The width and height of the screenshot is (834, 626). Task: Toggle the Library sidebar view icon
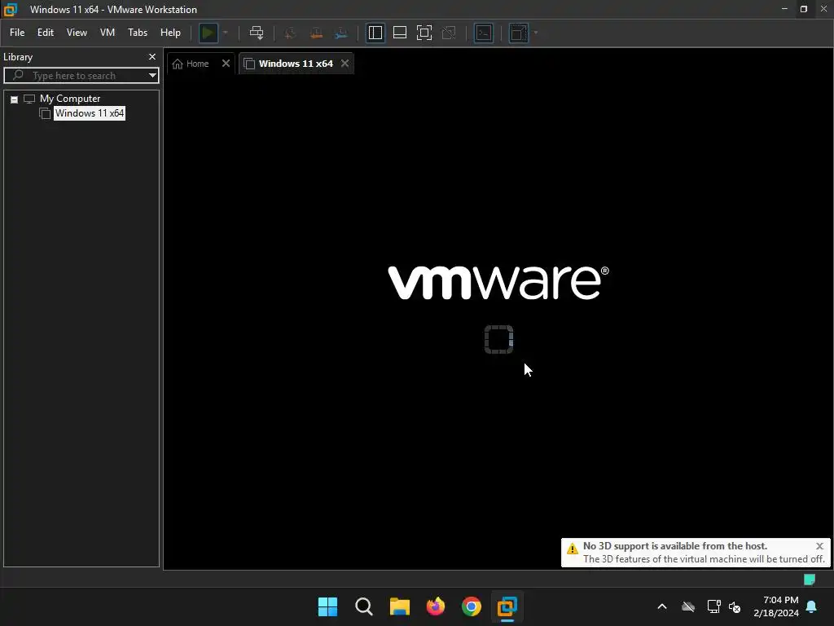375,33
